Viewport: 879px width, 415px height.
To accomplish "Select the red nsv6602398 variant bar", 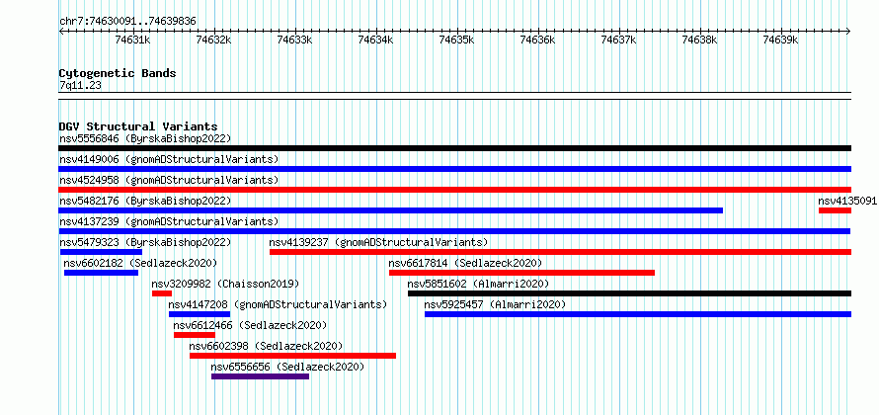I will click(292, 356).
